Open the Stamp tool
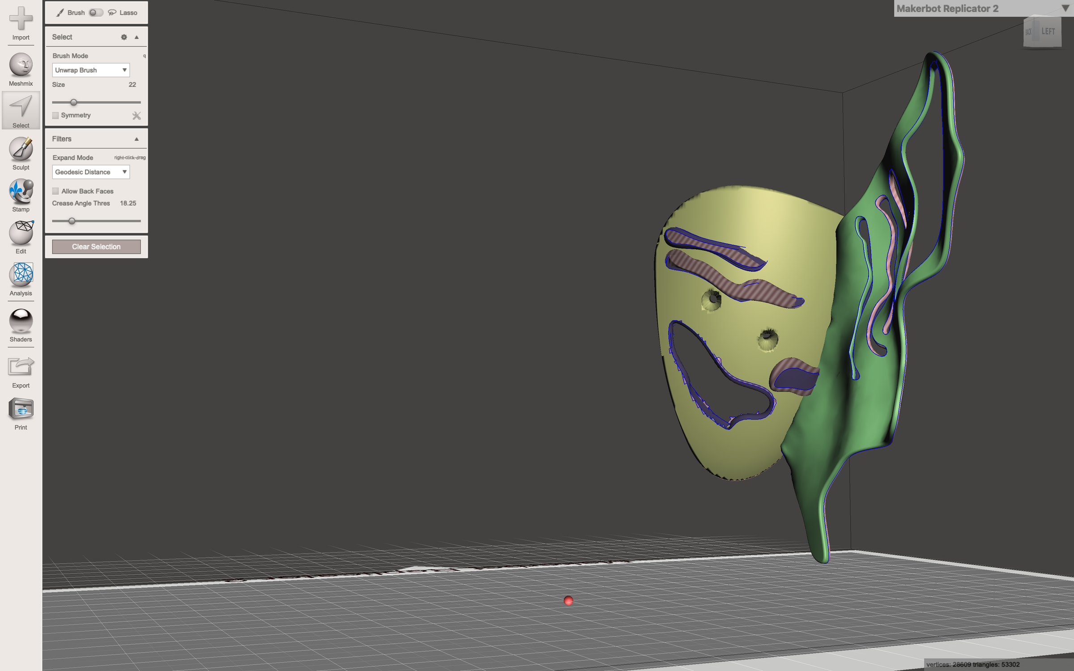Image resolution: width=1074 pixels, height=671 pixels. (x=21, y=191)
